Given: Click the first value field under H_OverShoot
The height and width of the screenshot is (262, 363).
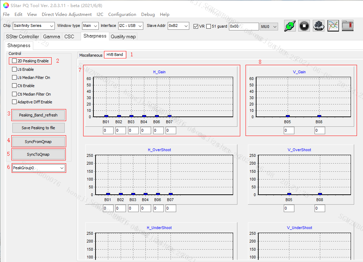Looking at the screenshot, I should click(x=108, y=208).
